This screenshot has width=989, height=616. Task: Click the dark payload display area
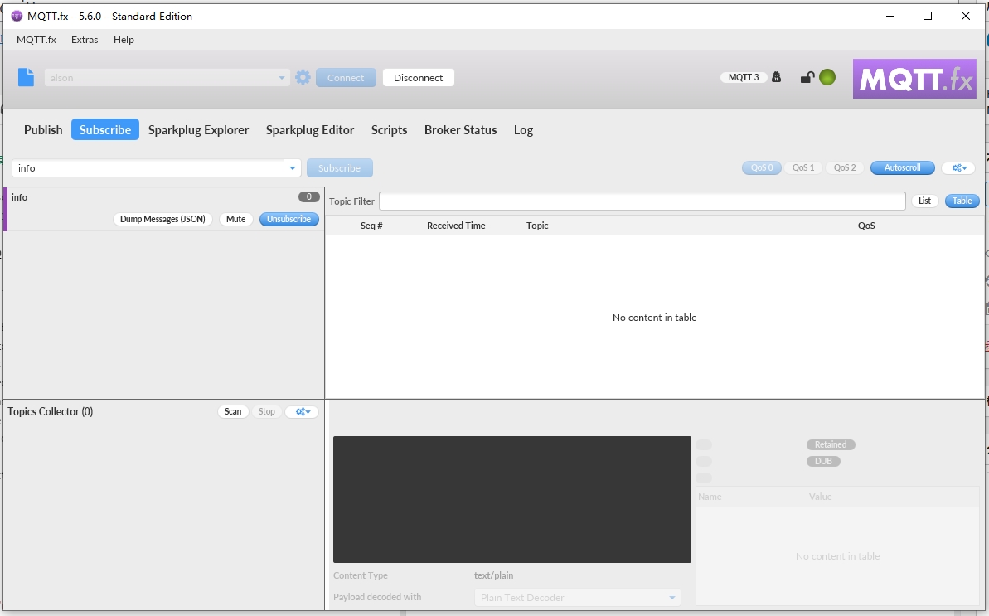pos(512,499)
